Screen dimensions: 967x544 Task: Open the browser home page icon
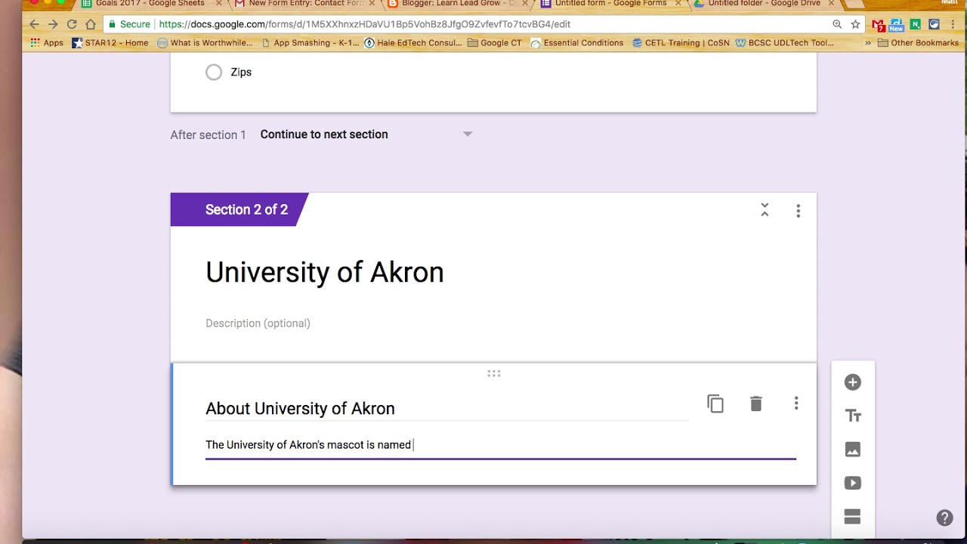coord(91,24)
